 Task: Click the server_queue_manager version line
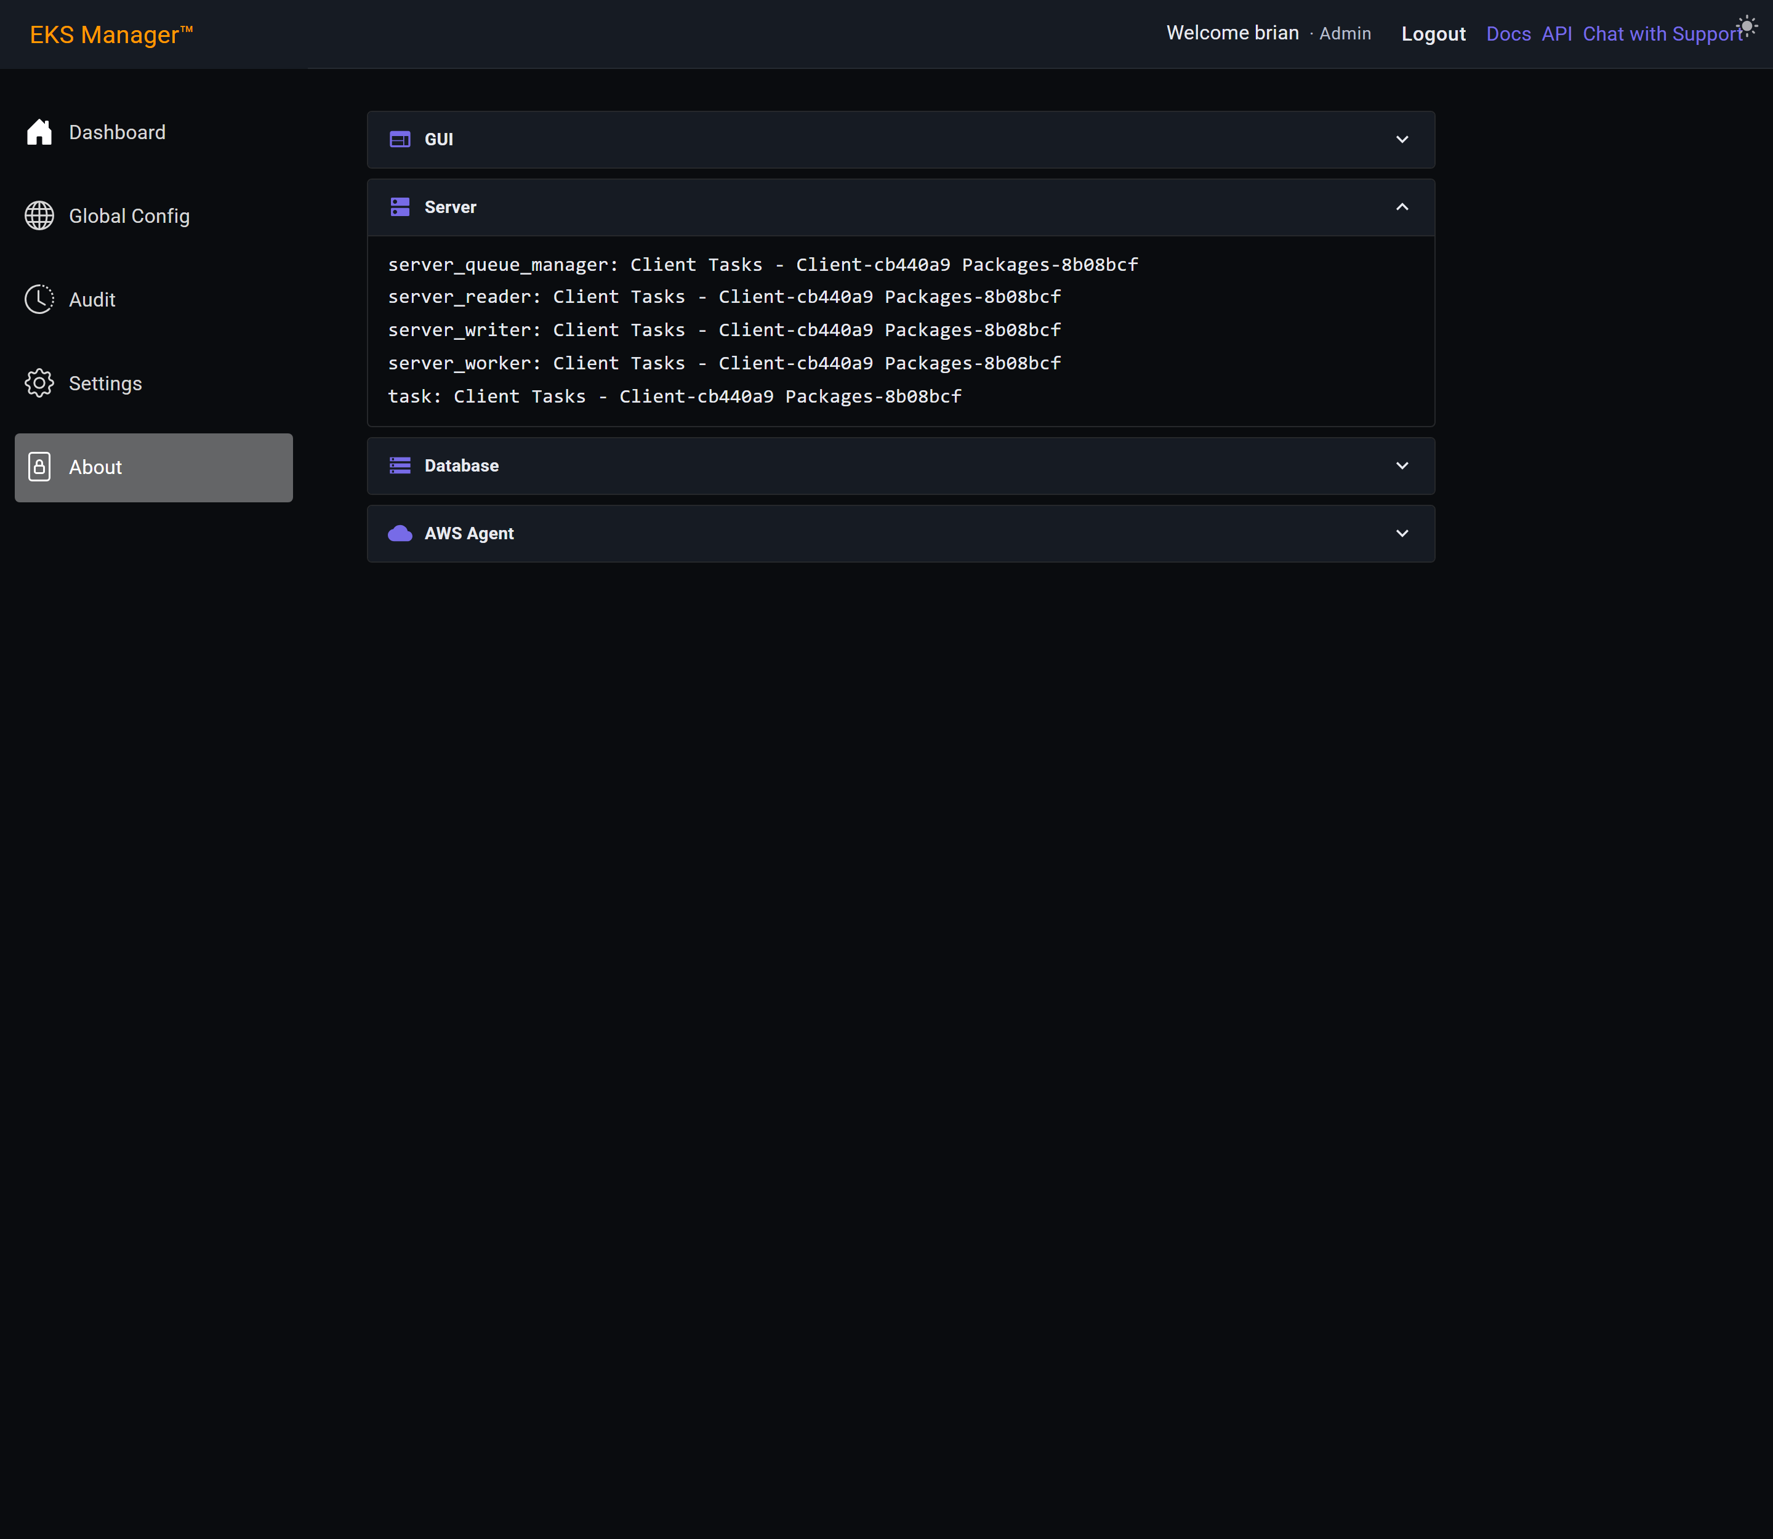click(763, 265)
